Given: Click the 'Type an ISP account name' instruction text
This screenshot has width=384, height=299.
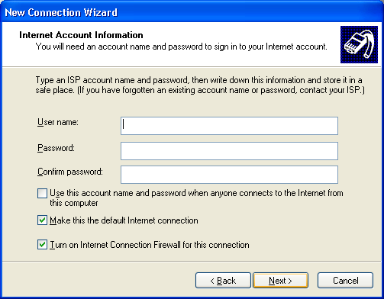Looking at the screenshot, I should coord(200,85).
